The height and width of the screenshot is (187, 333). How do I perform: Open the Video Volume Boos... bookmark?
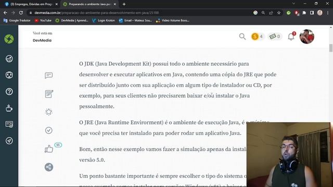pyautogui.click(x=172, y=21)
